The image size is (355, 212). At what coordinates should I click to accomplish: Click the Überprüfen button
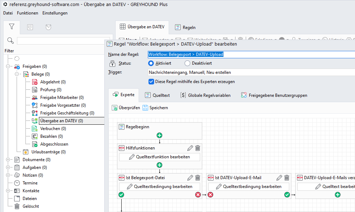[126, 108]
